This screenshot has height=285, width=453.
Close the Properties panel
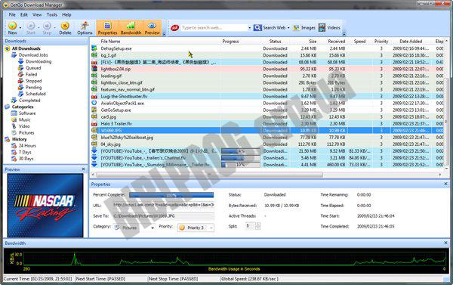445,184
